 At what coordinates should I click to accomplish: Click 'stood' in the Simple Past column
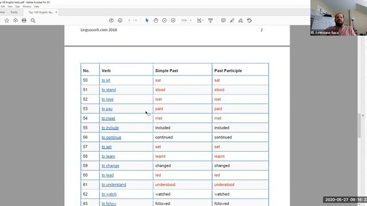160,90
